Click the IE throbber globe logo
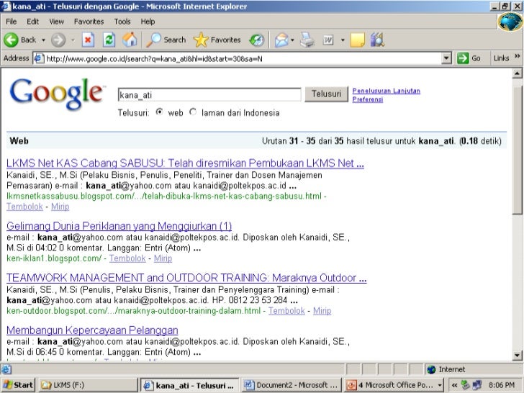Viewport: 524px width, 393px height. coord(510,22)
